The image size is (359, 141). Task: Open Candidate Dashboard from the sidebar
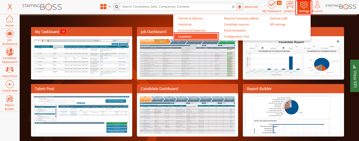pos(9,56)
